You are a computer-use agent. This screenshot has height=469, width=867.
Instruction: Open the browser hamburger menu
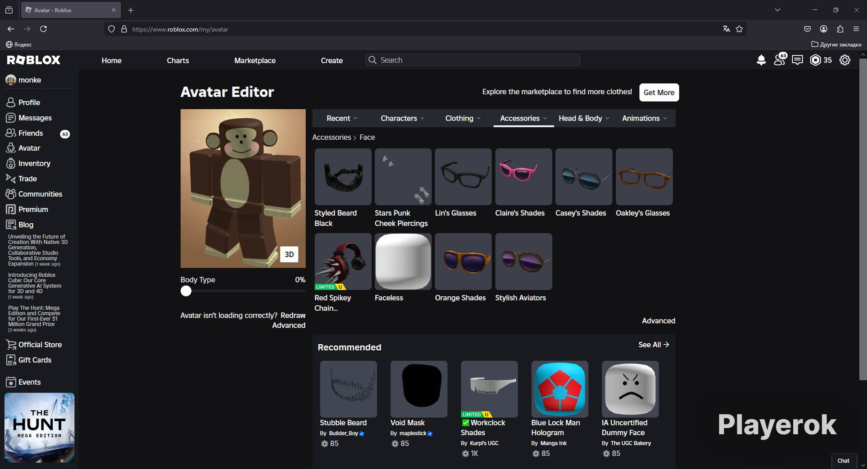click(x=856, y=29)
